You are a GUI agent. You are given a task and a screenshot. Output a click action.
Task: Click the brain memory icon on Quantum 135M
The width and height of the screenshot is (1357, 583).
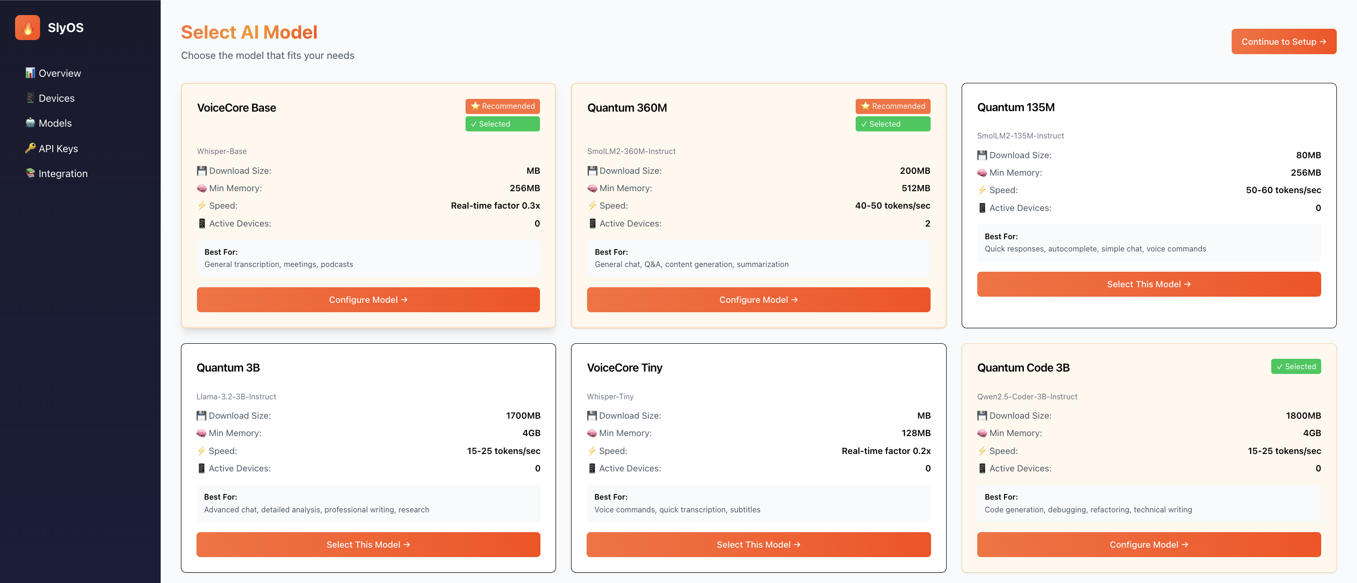[x=982, y=172]
